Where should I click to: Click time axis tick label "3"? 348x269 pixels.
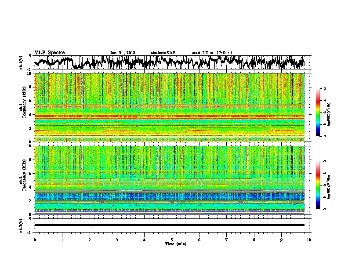[x=117, y=240]
